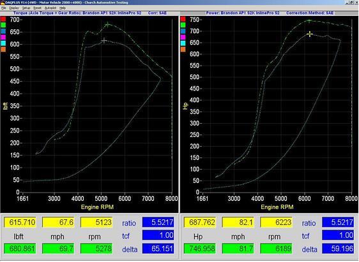Open the Setup menu
The width and height of the screenshot is (359, 262).
tap(26, 8)
